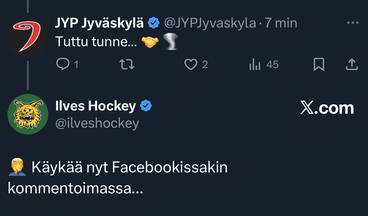Click the X.com logo
Screen dimensions: 368x216
(327, 108)
